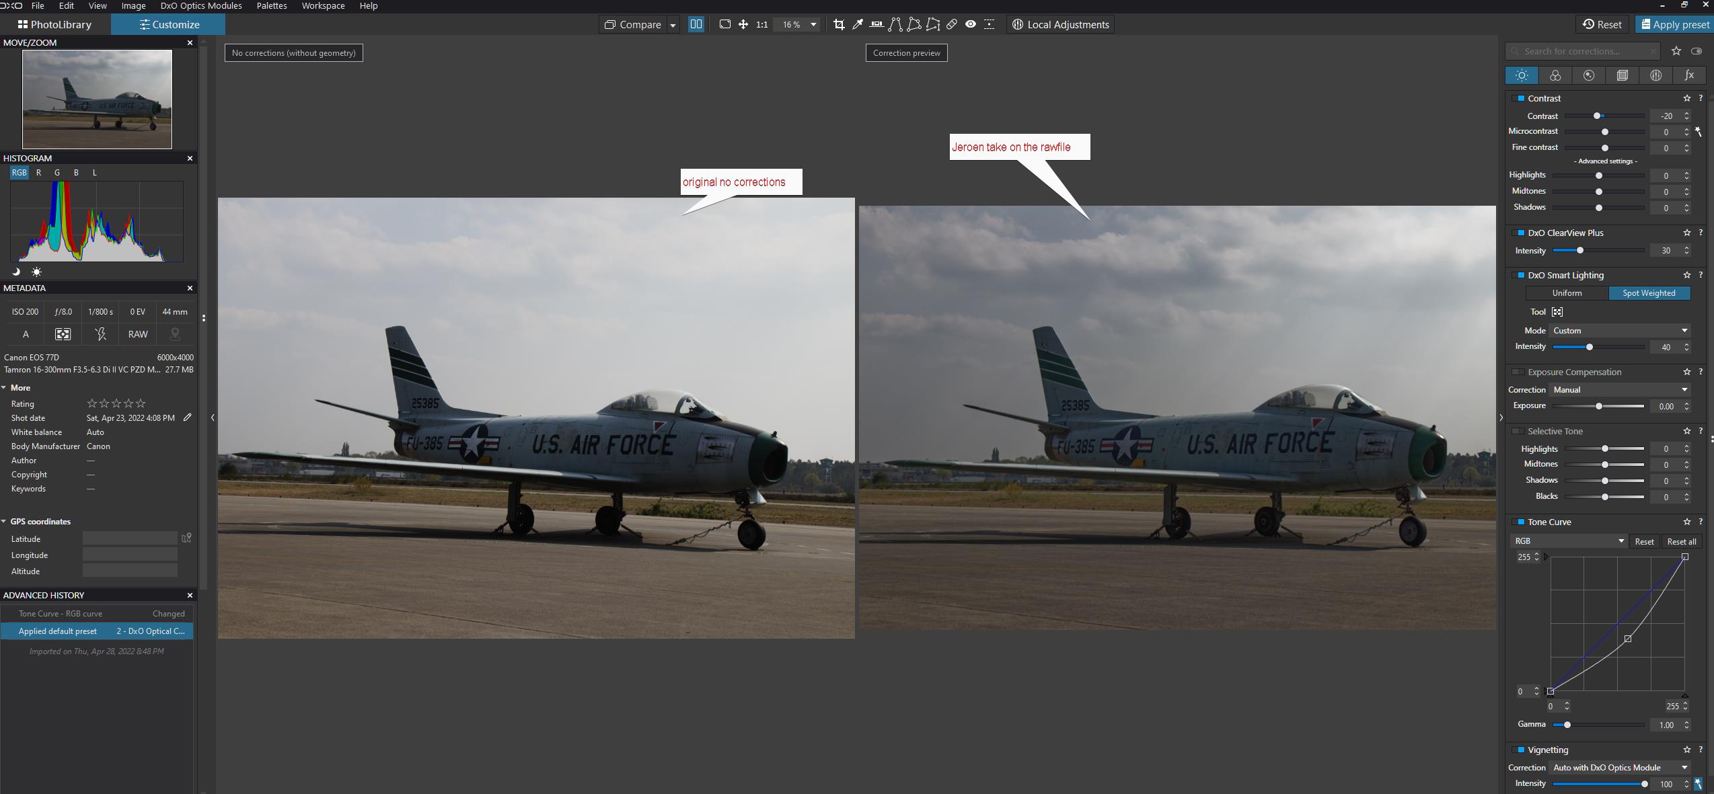Pick the White Balance eyedropper tool
This screenshot has width=1714, height=794.
pyautogui.click(x=858, y=24)
